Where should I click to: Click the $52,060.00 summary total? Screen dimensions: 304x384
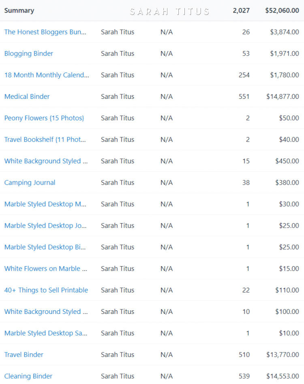282,11
